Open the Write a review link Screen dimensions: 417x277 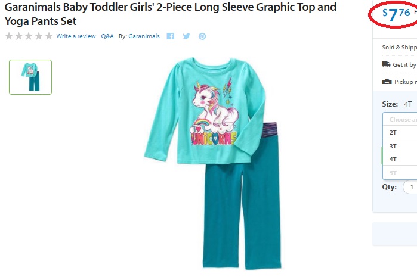tap(76, 36)
